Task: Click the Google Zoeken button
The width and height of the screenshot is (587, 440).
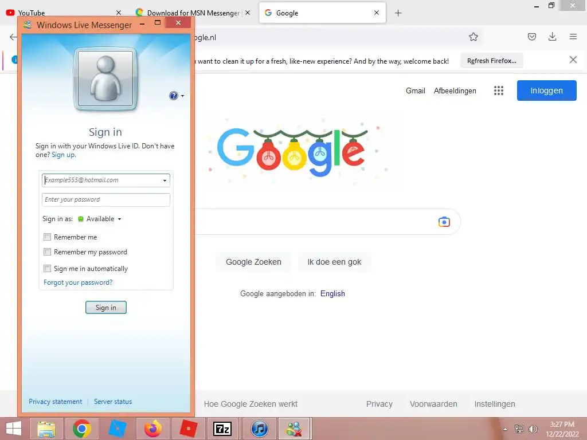Action: coord(253,262)
